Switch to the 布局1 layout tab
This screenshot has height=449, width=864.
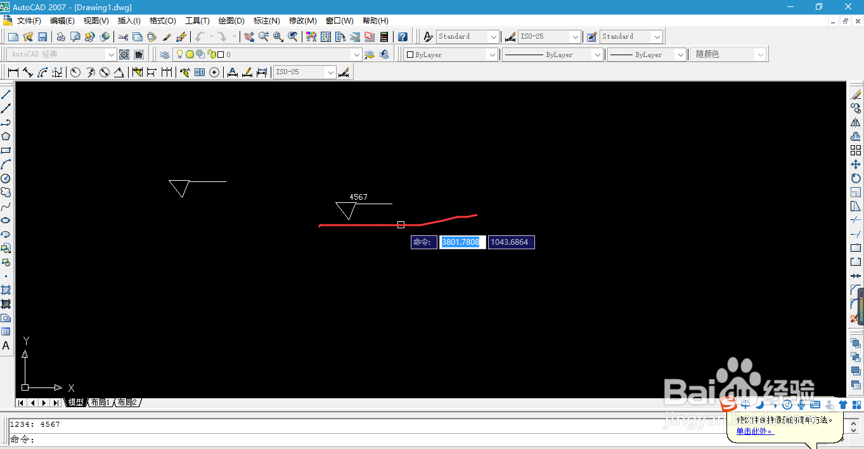pos(100,403)
